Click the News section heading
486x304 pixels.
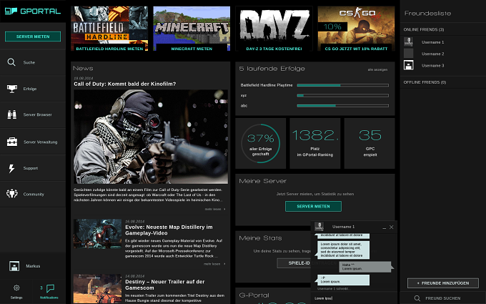tap(83, 68)
